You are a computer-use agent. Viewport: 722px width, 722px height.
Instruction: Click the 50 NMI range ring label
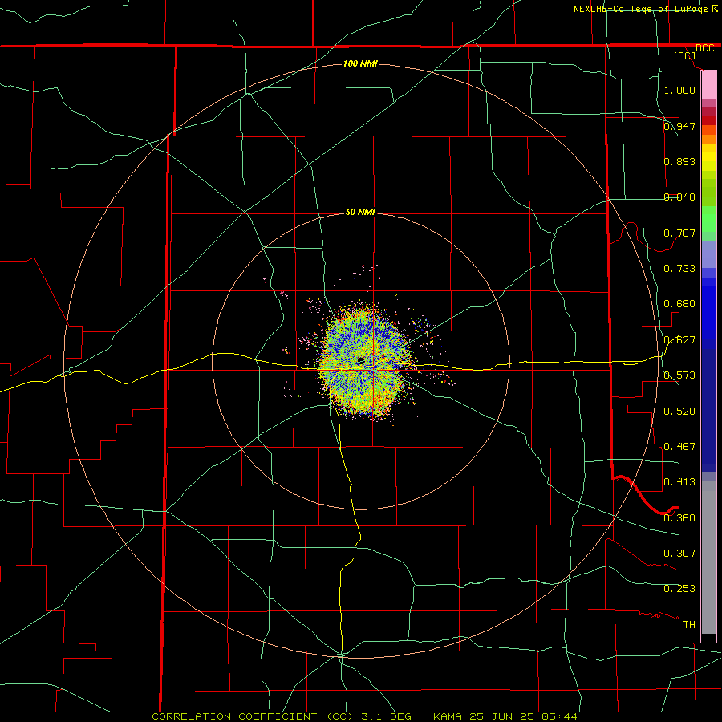point(360,212)
